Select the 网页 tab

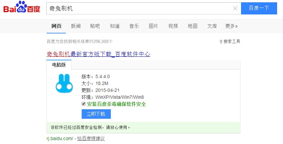click(56, 26)
